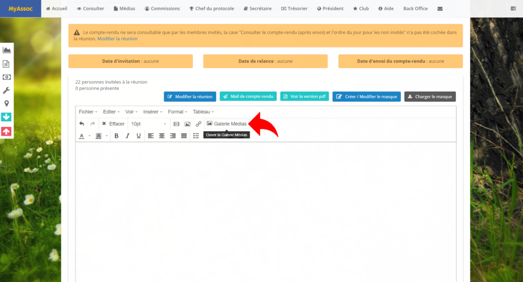This screenshot has width=523, height=282.
Task: Open the Tableau menu
Action: [x=203, y=112]
